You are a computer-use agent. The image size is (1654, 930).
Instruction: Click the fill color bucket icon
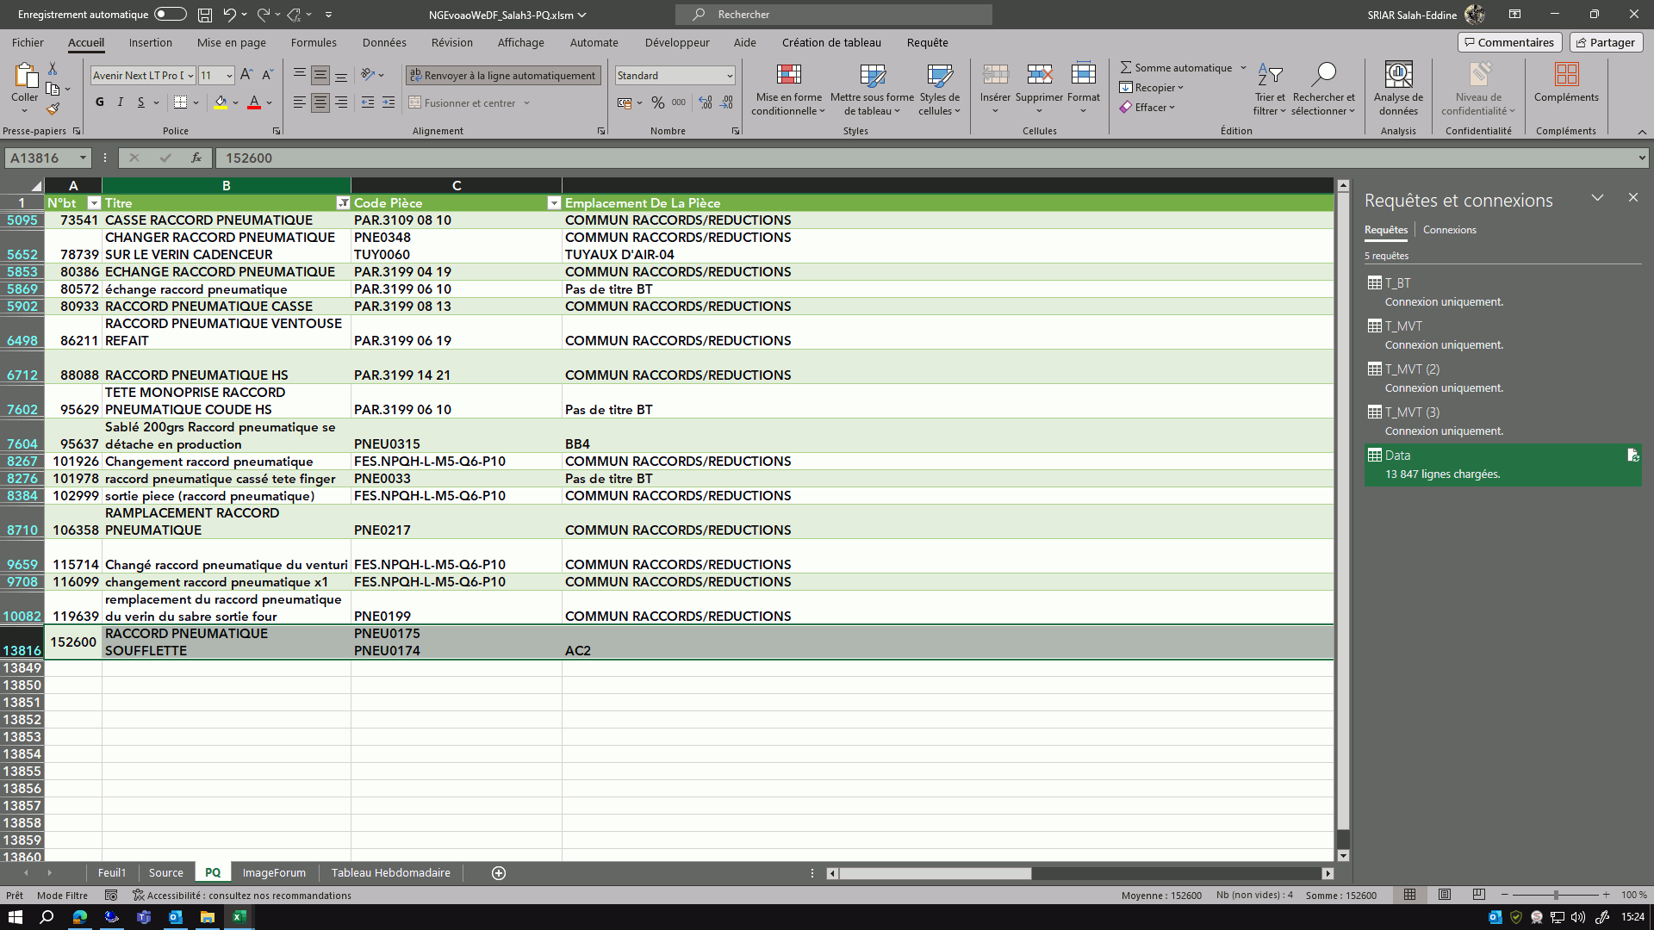click(221, 102)
